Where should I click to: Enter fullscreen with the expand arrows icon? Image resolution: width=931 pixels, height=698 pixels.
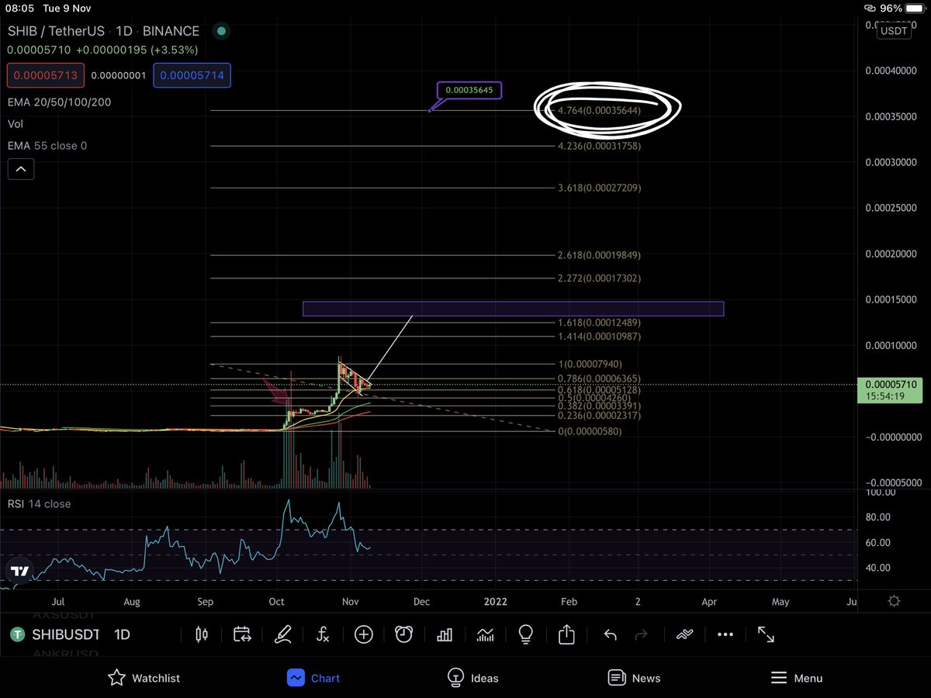click(x=766, y=634)
